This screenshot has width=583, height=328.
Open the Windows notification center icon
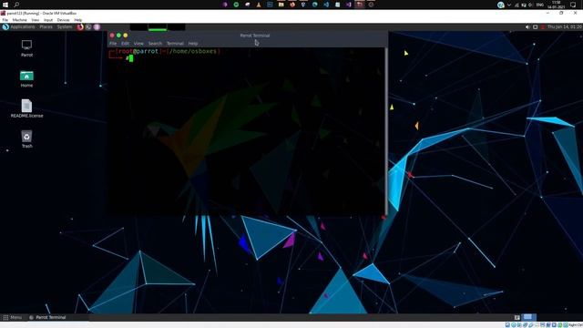[573, 5]
